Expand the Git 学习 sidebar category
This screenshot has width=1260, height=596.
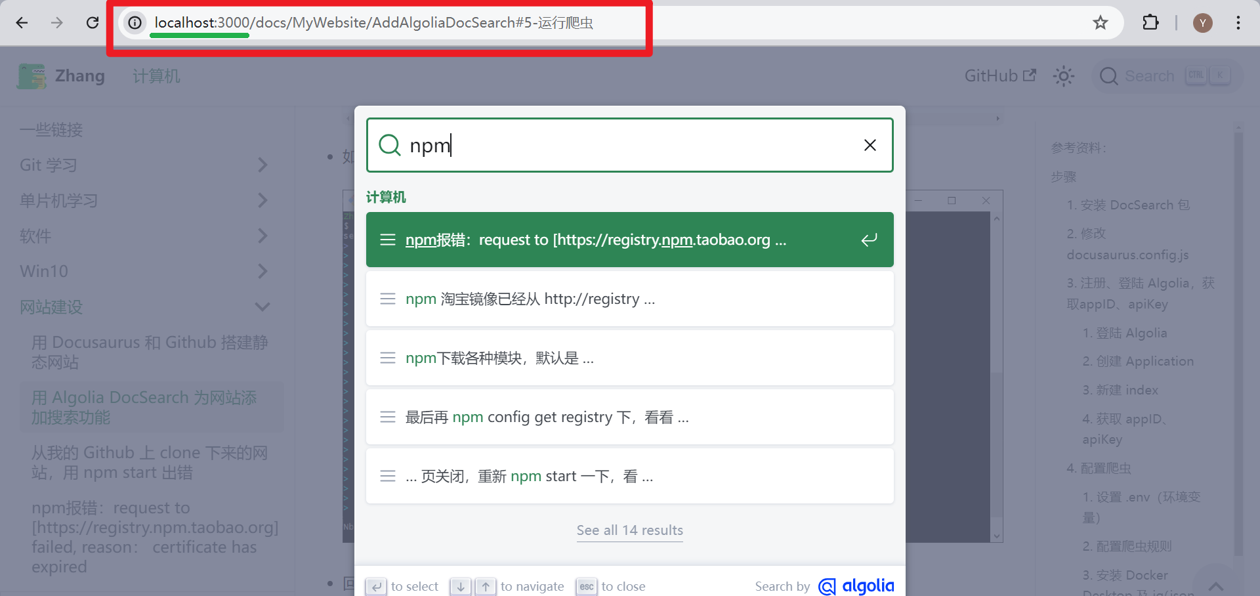(x=144, y=165)
